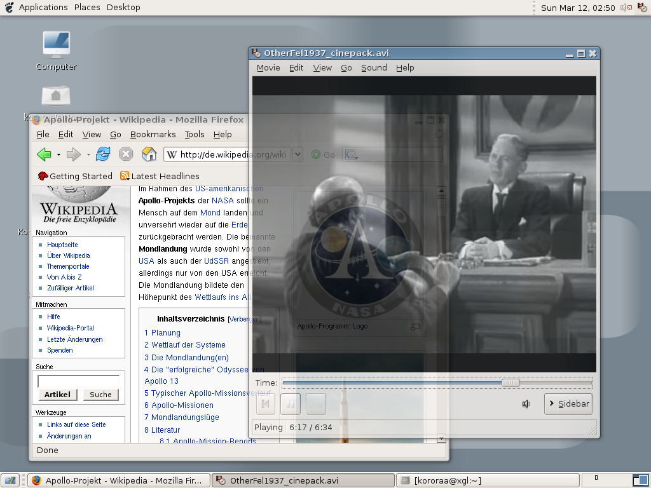Click the Artikel search button
Image resolution: width=651 pixels, height=488 pixels.
[x=58, y=395]
